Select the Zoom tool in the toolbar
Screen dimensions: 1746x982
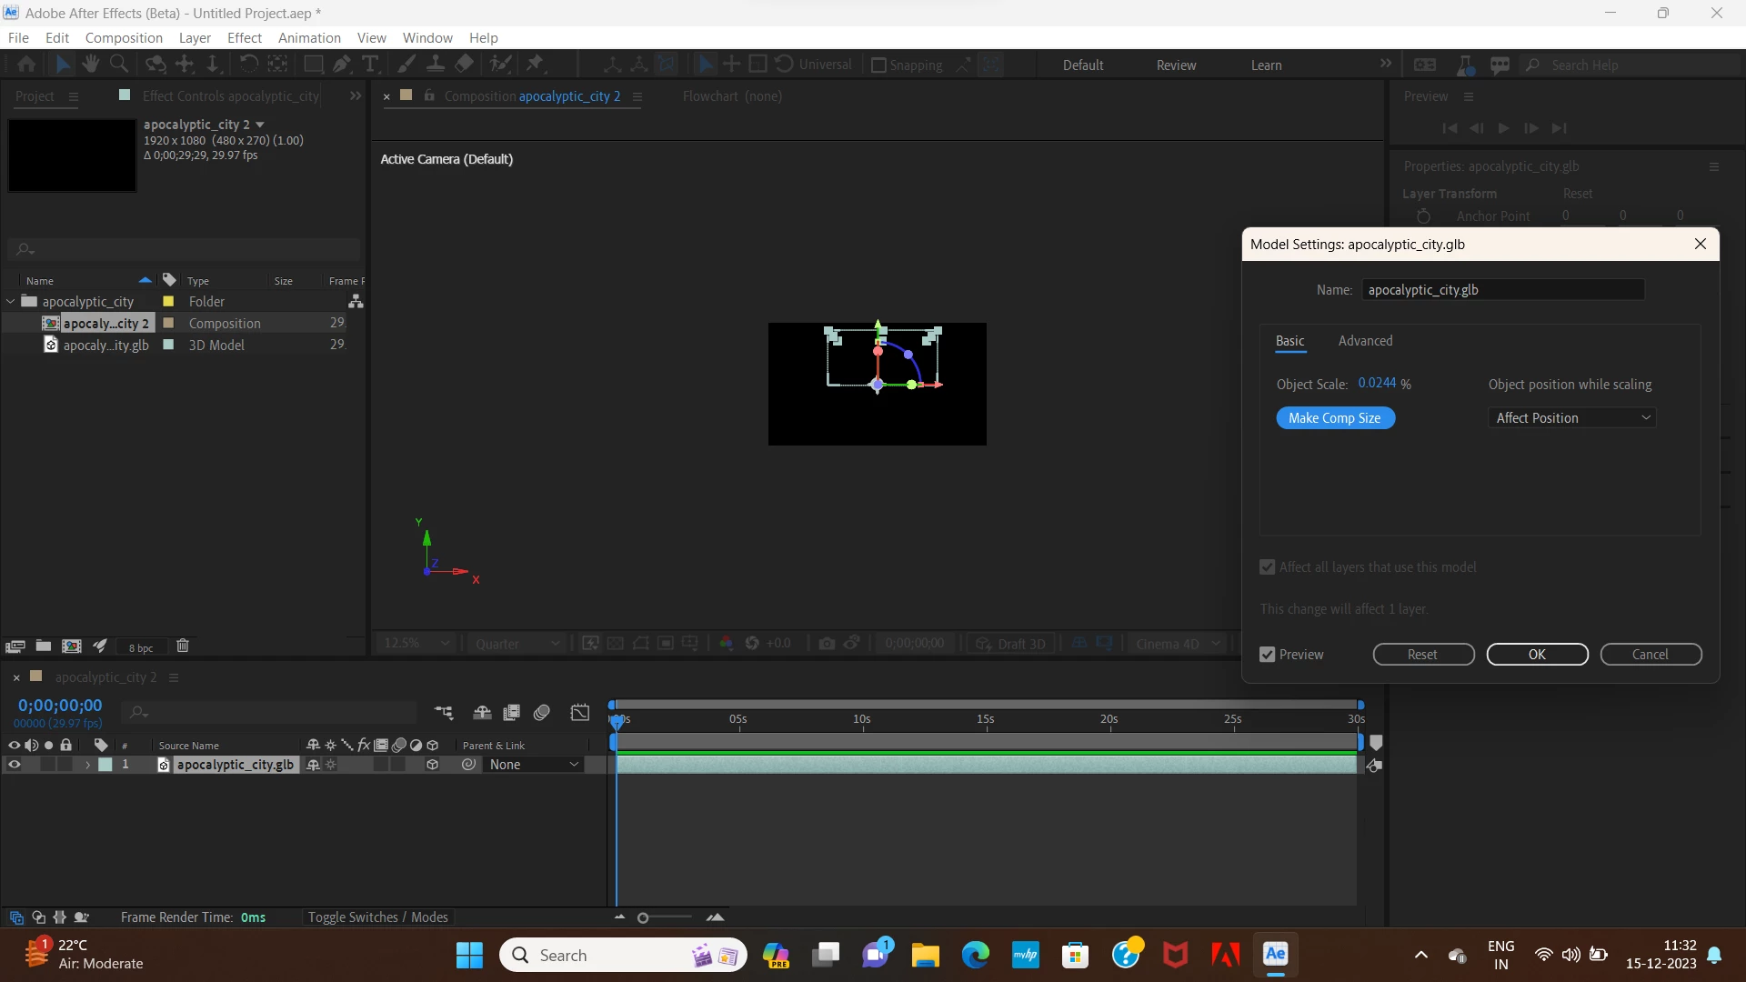click(x=119, y=64)
